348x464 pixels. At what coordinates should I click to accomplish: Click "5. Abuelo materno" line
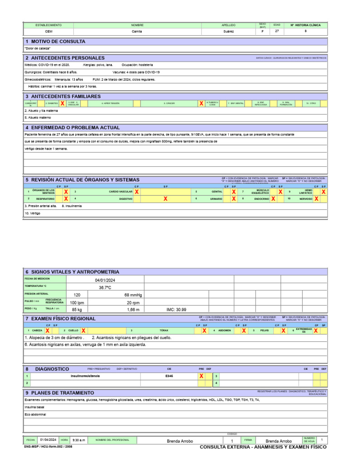point(38,117)
